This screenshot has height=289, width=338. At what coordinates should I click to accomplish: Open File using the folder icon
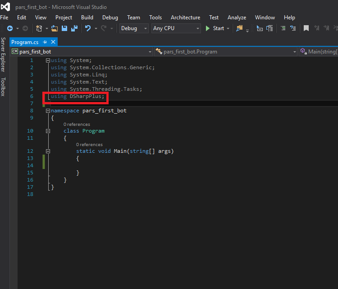click(x=55, y=28)
